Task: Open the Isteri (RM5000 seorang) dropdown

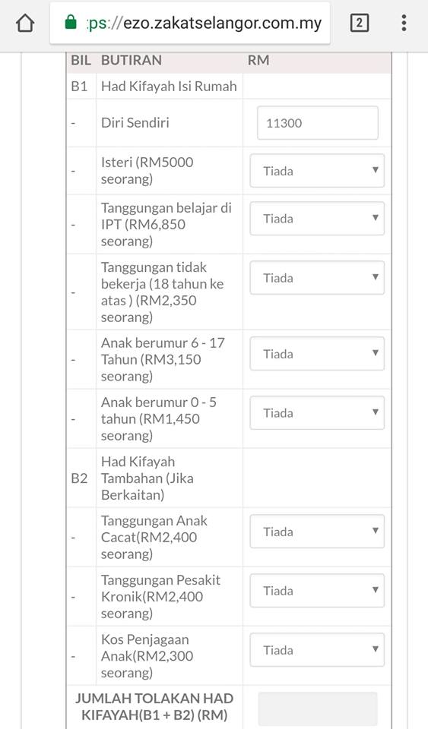Action: coord(317,171)
